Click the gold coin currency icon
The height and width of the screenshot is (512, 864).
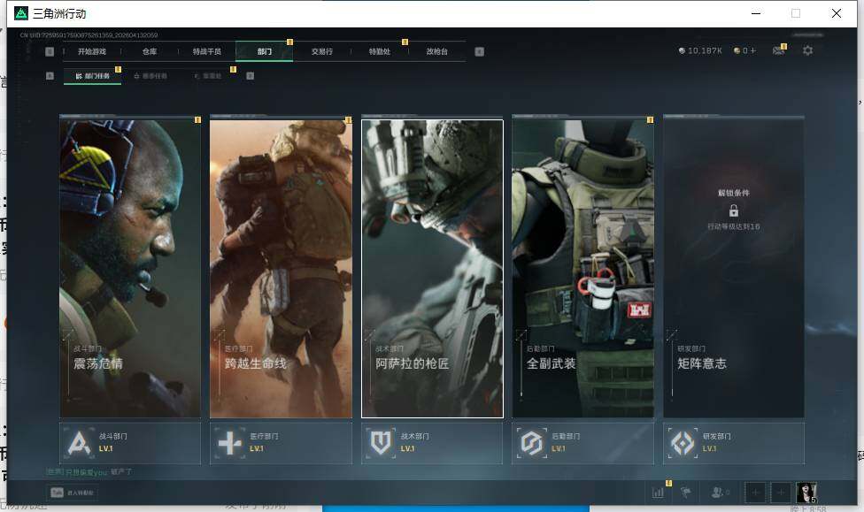[x=737, y=50]
